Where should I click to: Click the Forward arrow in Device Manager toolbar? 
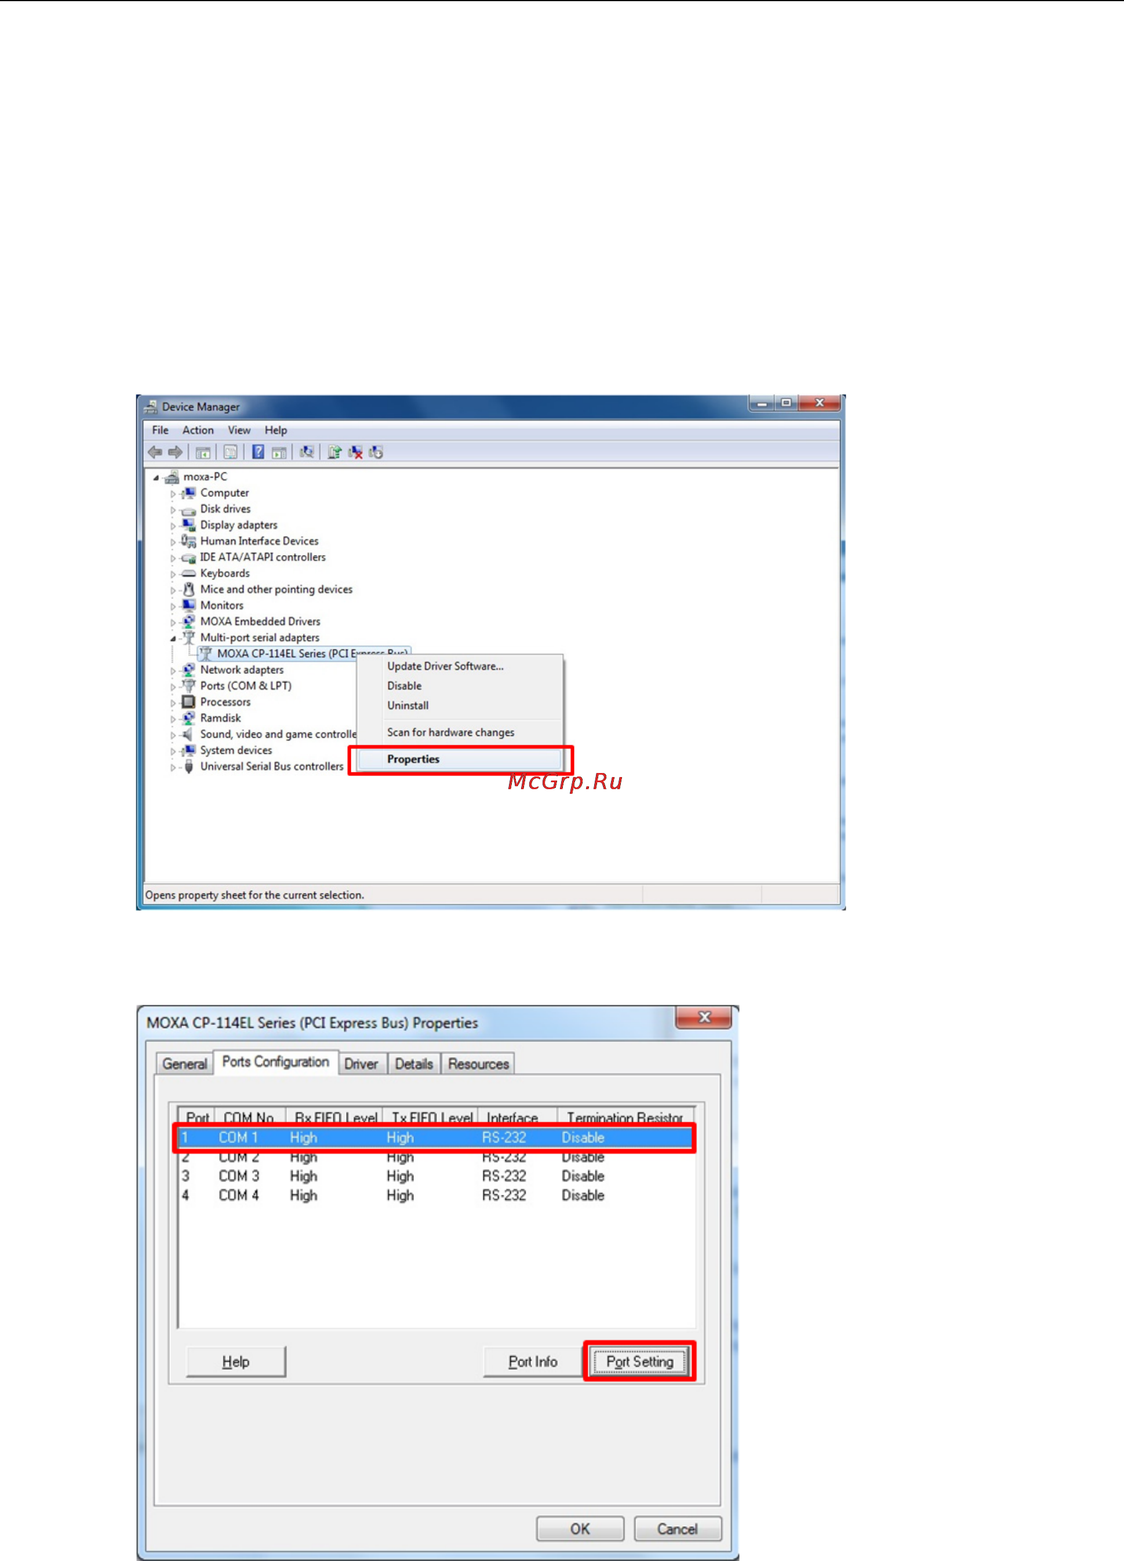point(176,452)
